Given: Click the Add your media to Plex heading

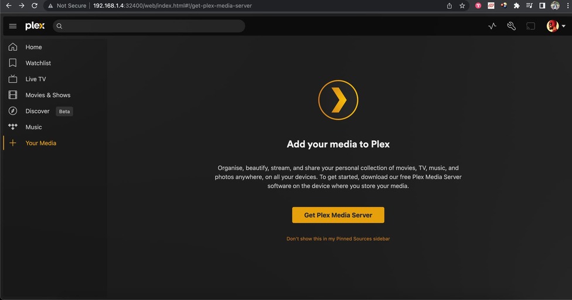Looking at the screenshot, I should (x=338, y=144).
